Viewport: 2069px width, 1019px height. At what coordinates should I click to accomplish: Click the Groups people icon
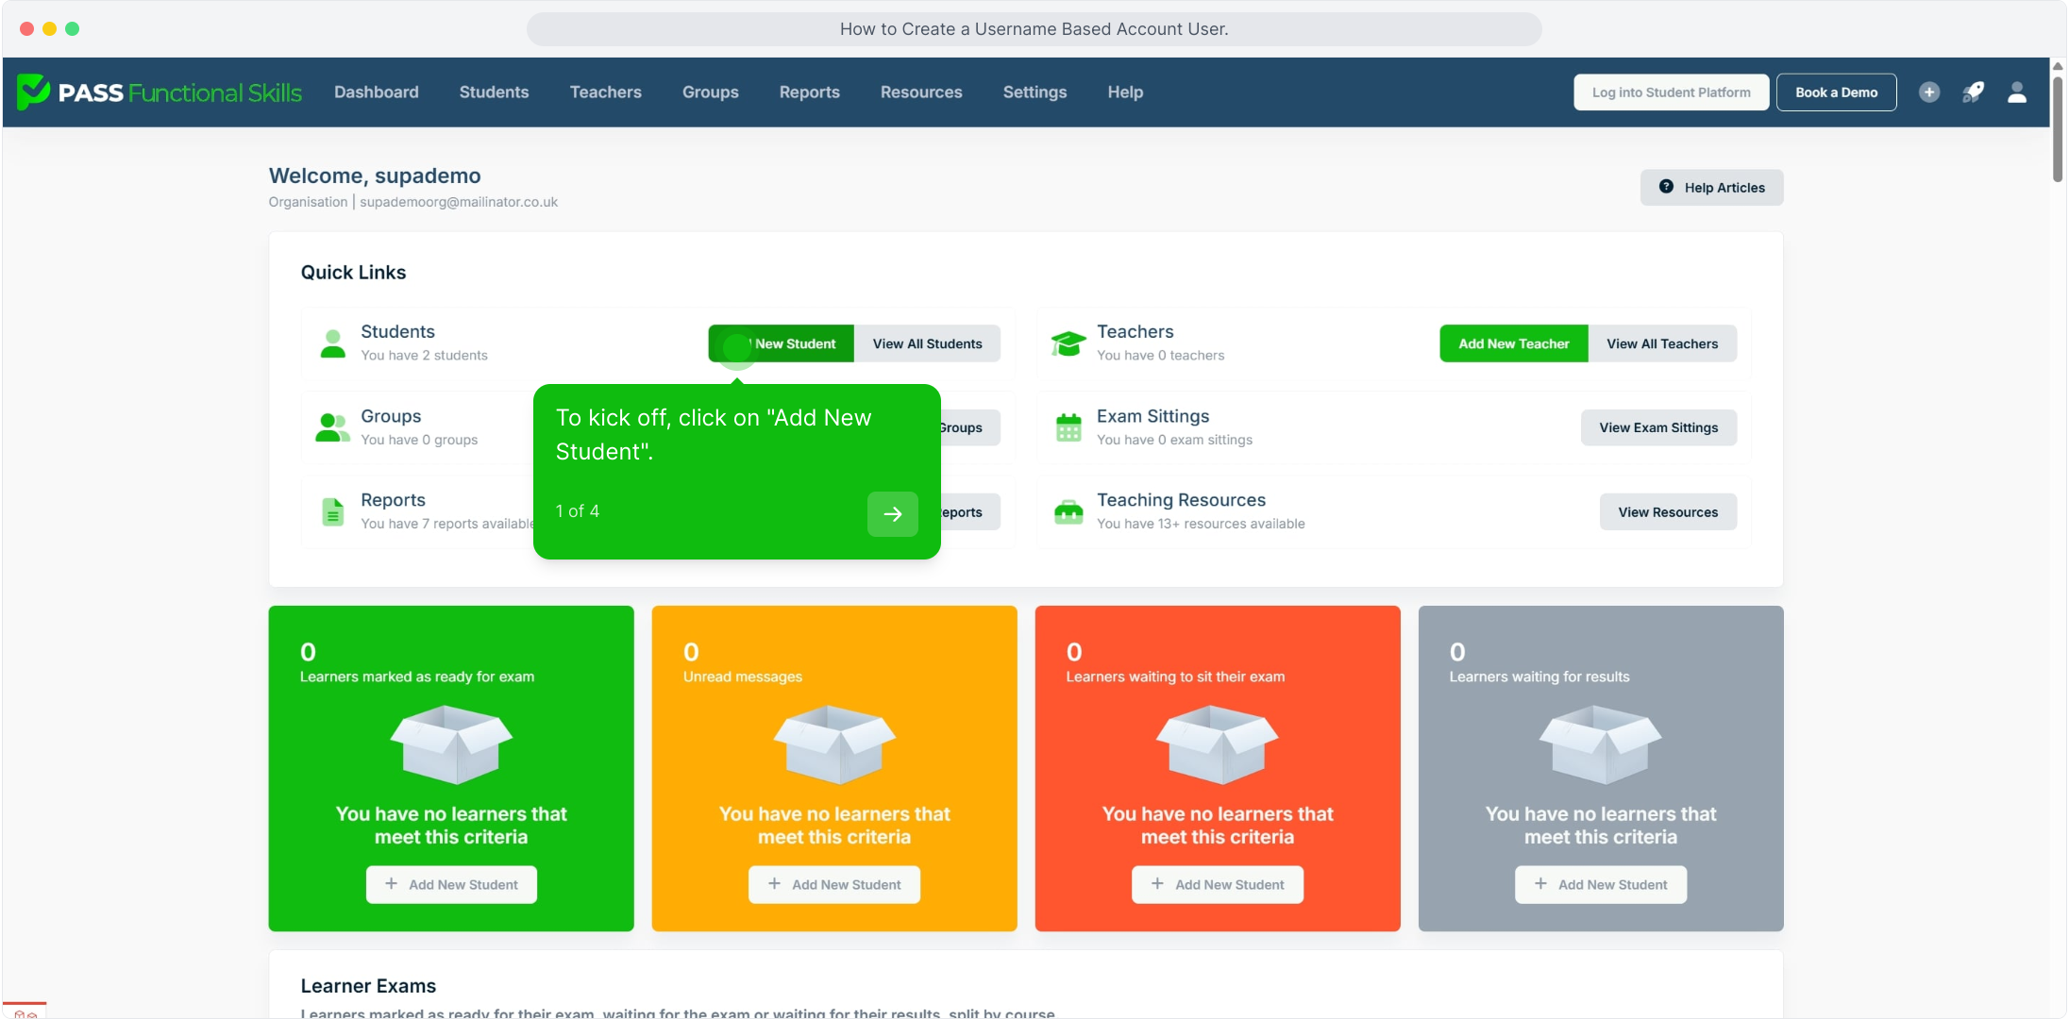331,427
